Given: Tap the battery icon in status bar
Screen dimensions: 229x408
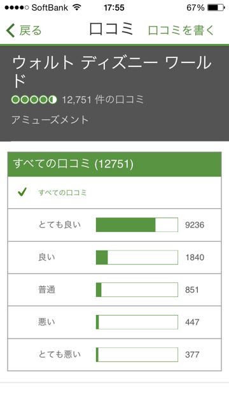Looking at the screenshot, I should pyautogui.click(x=216, y=8).
